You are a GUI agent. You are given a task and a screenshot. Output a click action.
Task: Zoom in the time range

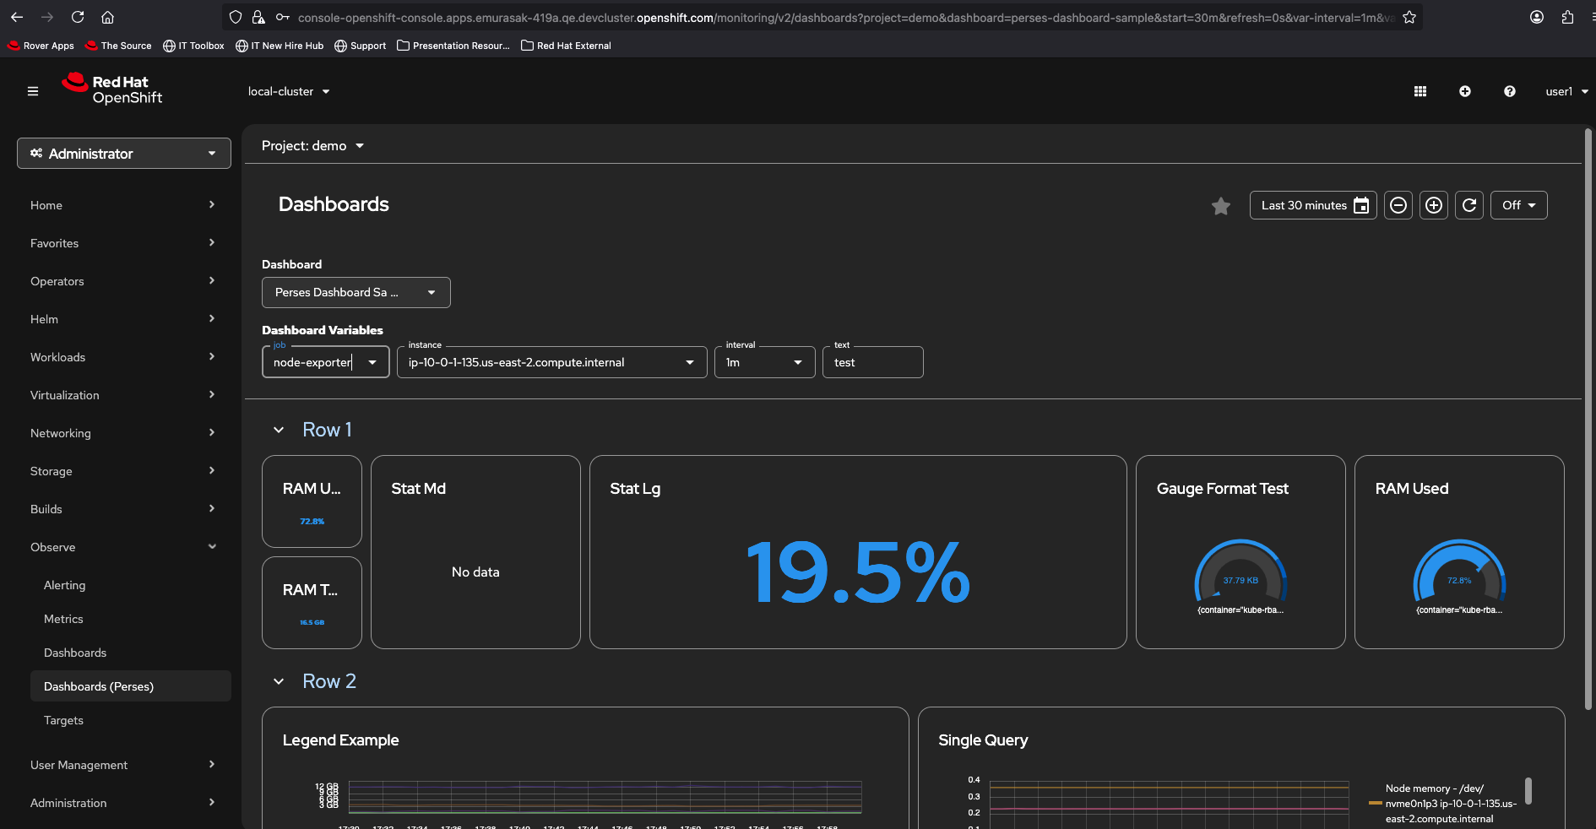tap(1434, 205)
